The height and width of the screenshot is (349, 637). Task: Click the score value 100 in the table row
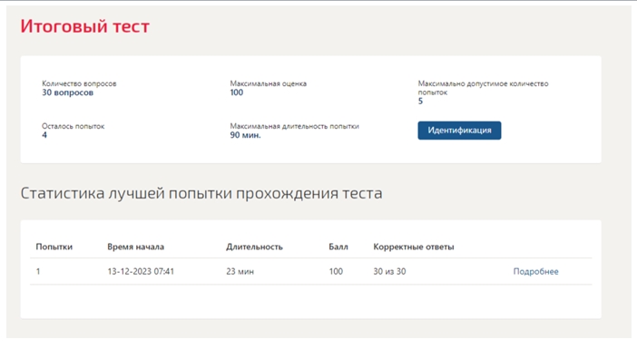point(336,271)
